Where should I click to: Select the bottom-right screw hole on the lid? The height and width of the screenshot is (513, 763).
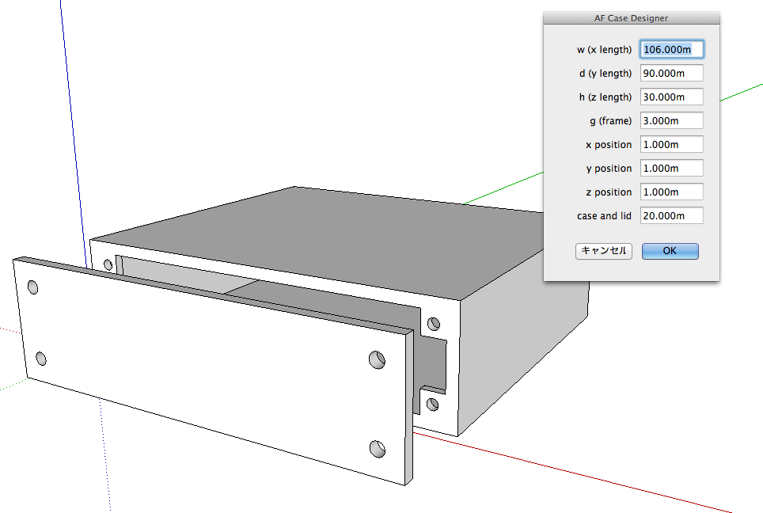(x=378, y=449)
